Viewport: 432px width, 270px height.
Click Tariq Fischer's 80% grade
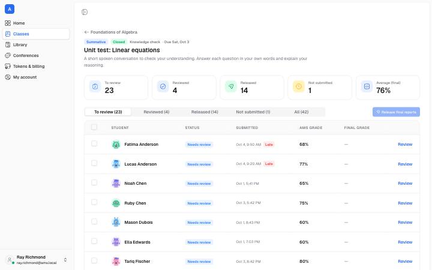304,261
